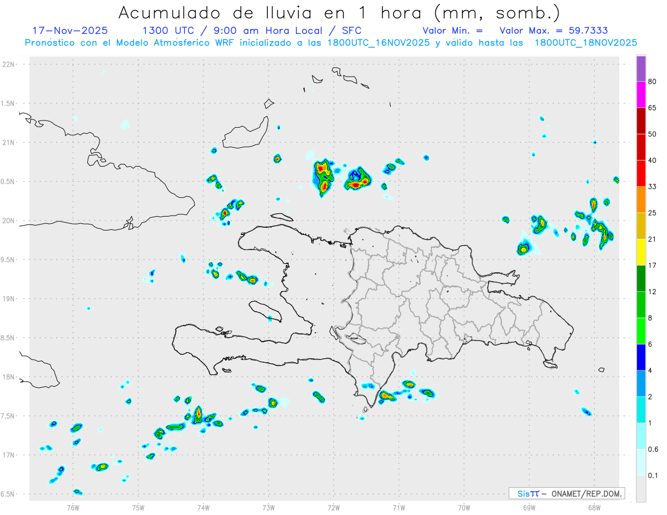Click the colorbar value '12'

pos(653,292)
